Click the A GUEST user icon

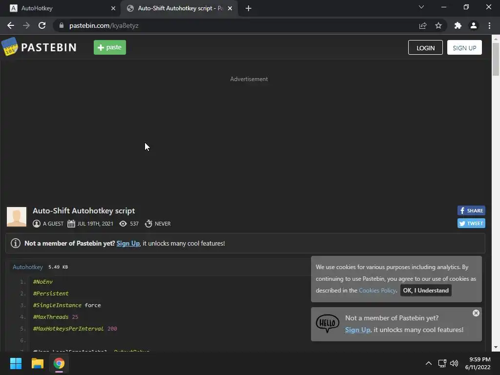pyautogui.click(x=36, y=224)
